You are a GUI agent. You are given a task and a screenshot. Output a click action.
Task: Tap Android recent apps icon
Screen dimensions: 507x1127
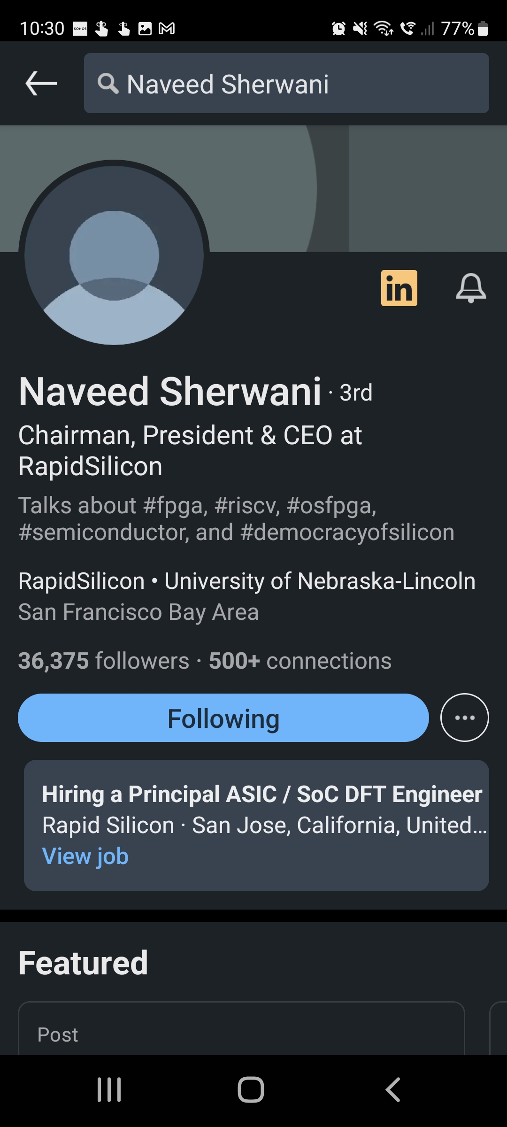(x=109, y=1089)
